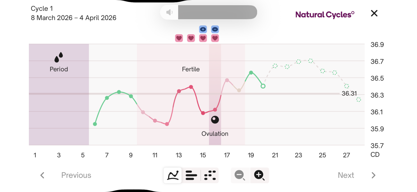Select the blue positive LH test marker
Image resolution: width=417 pixels, height=192 pixels.
tap(203, 29)
